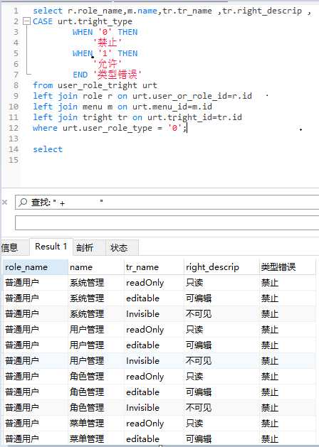The width and height of the screenshot is (319, 447).
Task: Click the CASE keyword on line 2
Action: pos(43,21)
